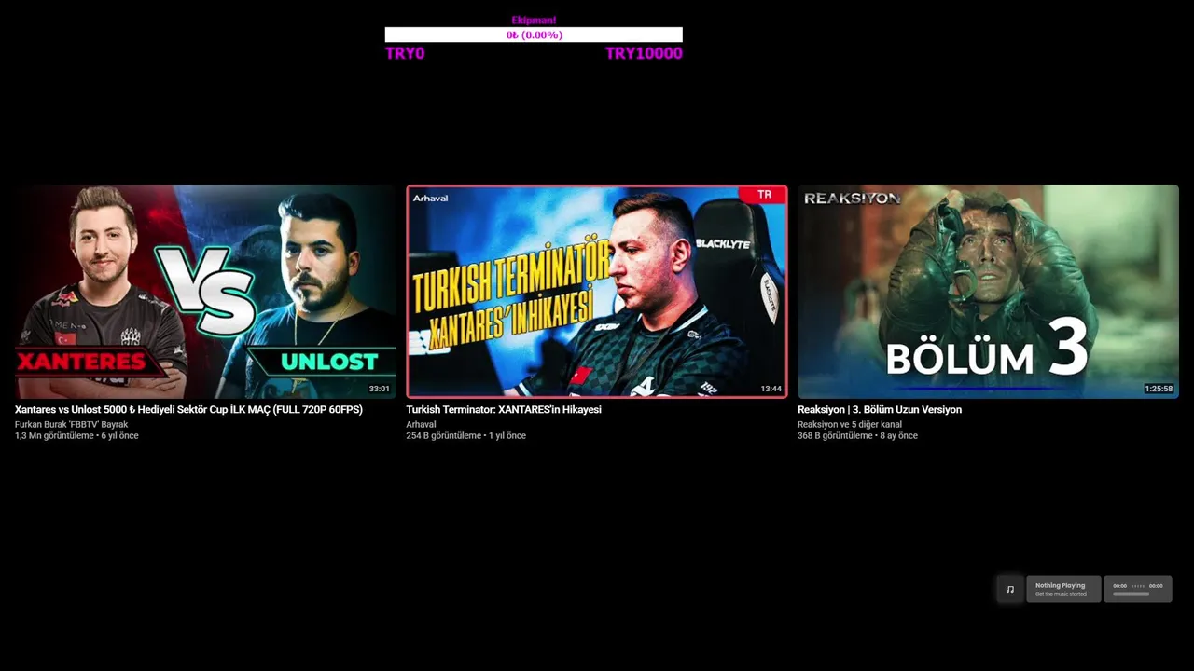Click the '368 B görüntüleme • 8 ay önce' text
The width and height of the screenshot is (1194, 671).
[x=857, y=436]
